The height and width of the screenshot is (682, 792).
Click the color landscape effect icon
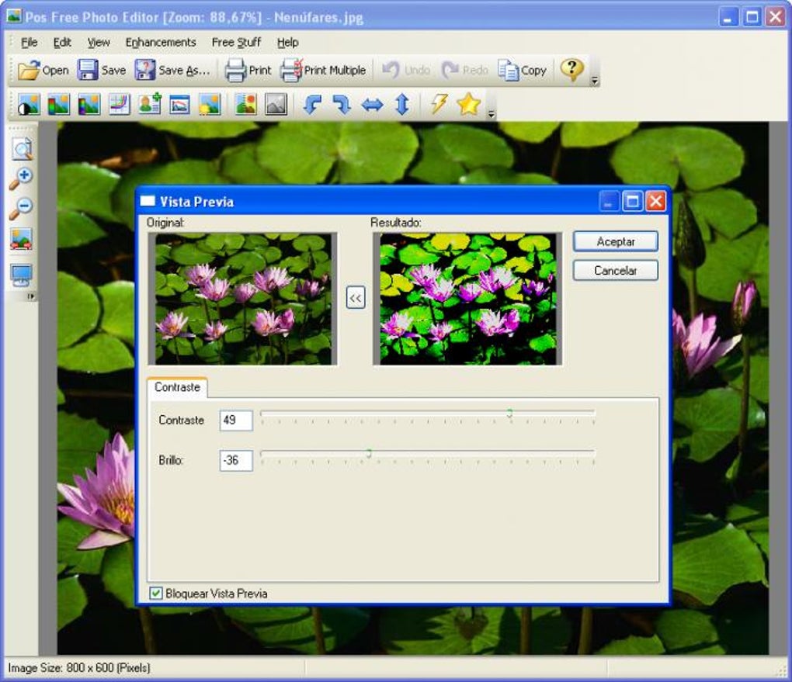point(246,105)
